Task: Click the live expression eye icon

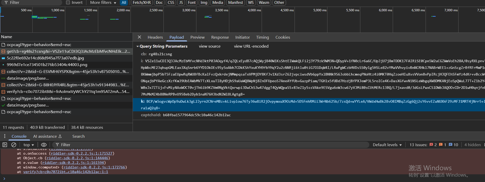Action: tap(44, 145)
